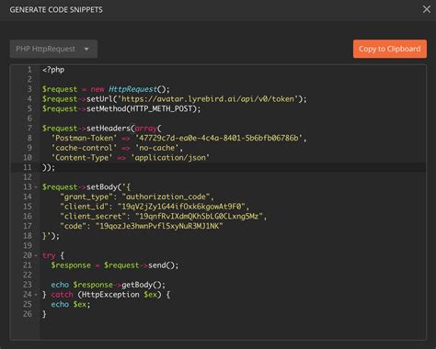Viewport: 436px width, 349px height.
Task: Click '$response' variable on line 21
Action: click(x=71, y=265)
